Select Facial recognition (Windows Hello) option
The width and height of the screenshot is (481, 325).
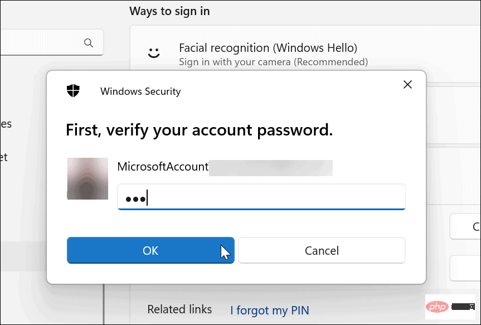tap(268, 48)
